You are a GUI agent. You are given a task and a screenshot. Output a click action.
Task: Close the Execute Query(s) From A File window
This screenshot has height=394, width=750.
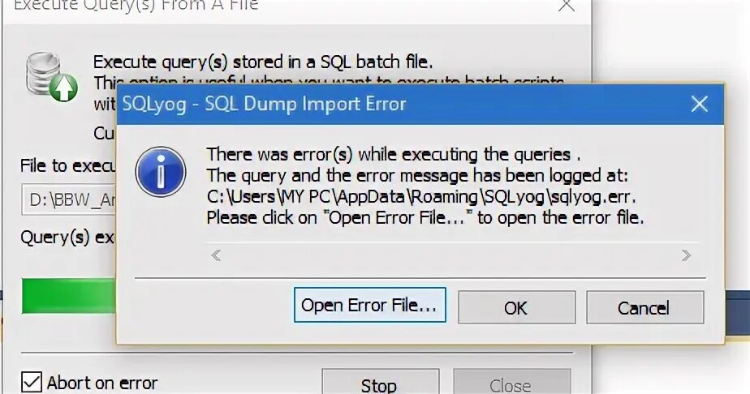tap(567, 5)
